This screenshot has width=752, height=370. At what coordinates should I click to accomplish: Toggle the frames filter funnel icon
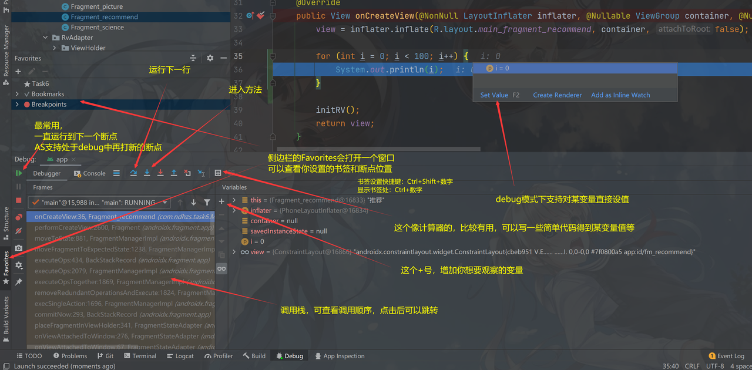[207, 203]
